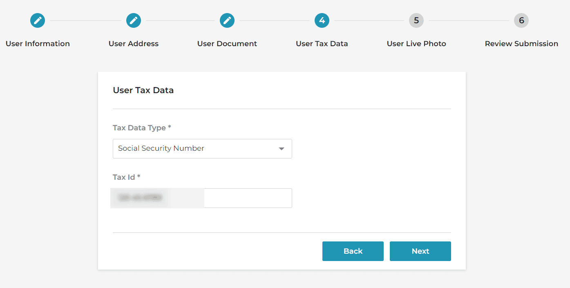Image resolution: width=570 pixels, height=288 pixels.
Task: Select step 4 circle for User Tax Data
Action: [x=322, y=20]
